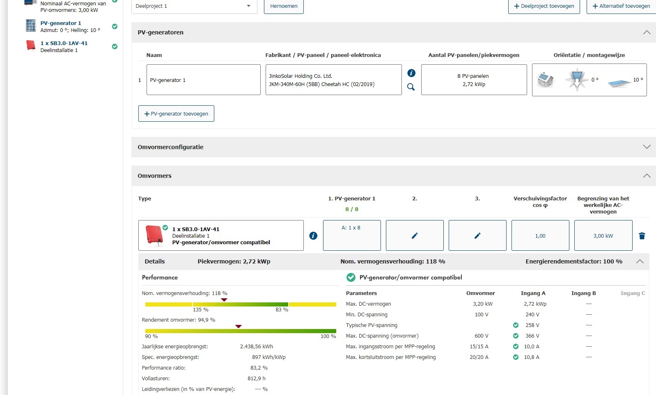Click the JinkoSolar panel selection box
This screenshot has height=395, width=656.
(x=334, y=80)
